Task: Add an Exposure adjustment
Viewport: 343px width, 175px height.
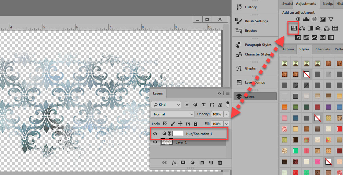Action: (x=322, y=19)
